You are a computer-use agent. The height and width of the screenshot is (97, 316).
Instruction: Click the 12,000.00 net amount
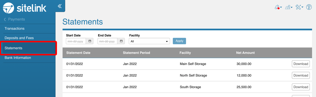click(x=244, y=75)
